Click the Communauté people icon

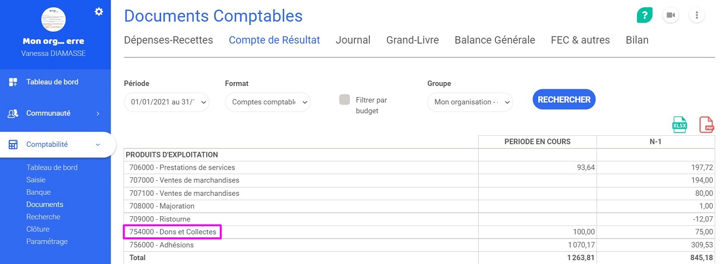13,113
